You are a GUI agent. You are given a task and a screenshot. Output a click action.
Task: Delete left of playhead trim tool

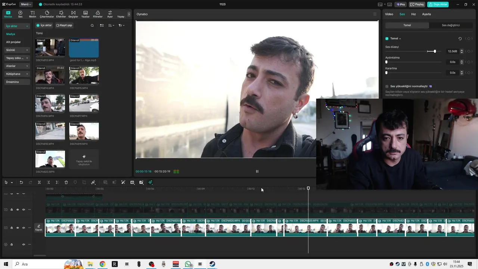pos(48,182)
